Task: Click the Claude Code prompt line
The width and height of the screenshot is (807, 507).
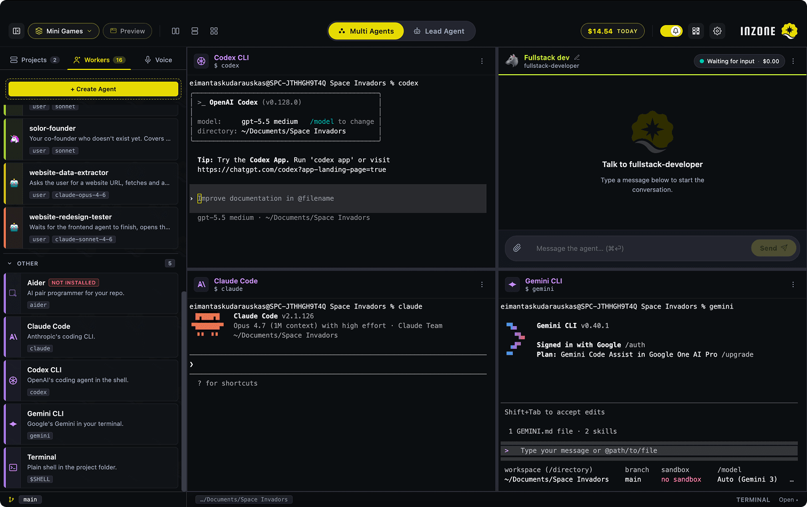Action: pyautogui.click(x=338, y=365)
